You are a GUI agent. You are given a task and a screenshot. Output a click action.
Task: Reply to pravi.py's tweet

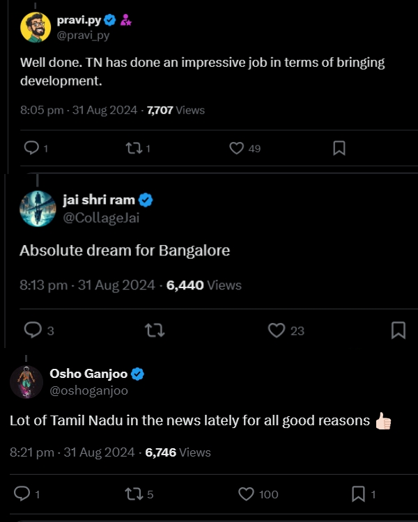click(x=31, y=148)
